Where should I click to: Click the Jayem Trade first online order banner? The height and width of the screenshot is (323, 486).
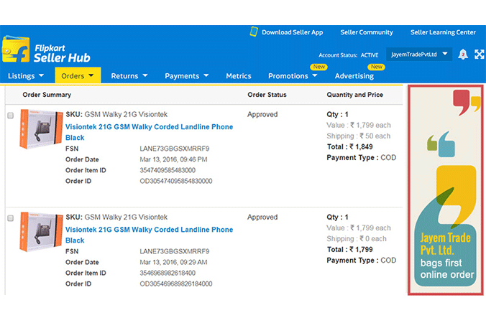[446, 190]
